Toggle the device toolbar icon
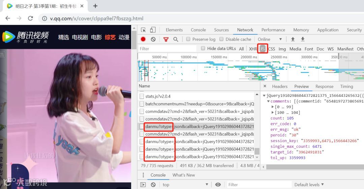Screen dimensions: 364x189 click(x=153, y=30)
